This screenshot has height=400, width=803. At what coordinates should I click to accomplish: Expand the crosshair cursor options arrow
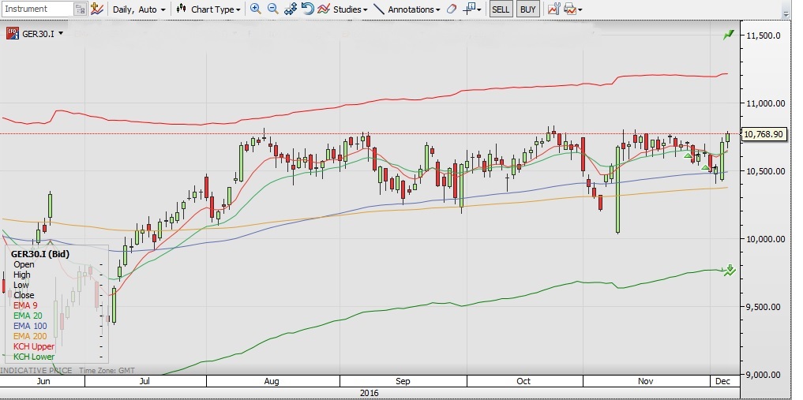pyautogui.click(x=478, y=9)
